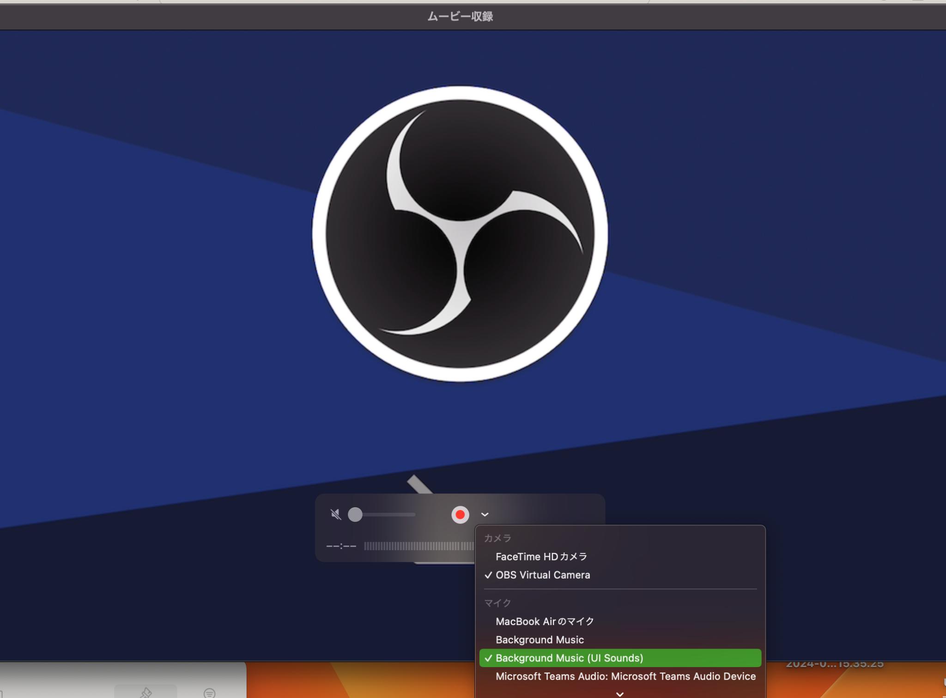Click the OBS logo in video preview
Viewport: 946px width, 698px height.
[x=460, y=234]
